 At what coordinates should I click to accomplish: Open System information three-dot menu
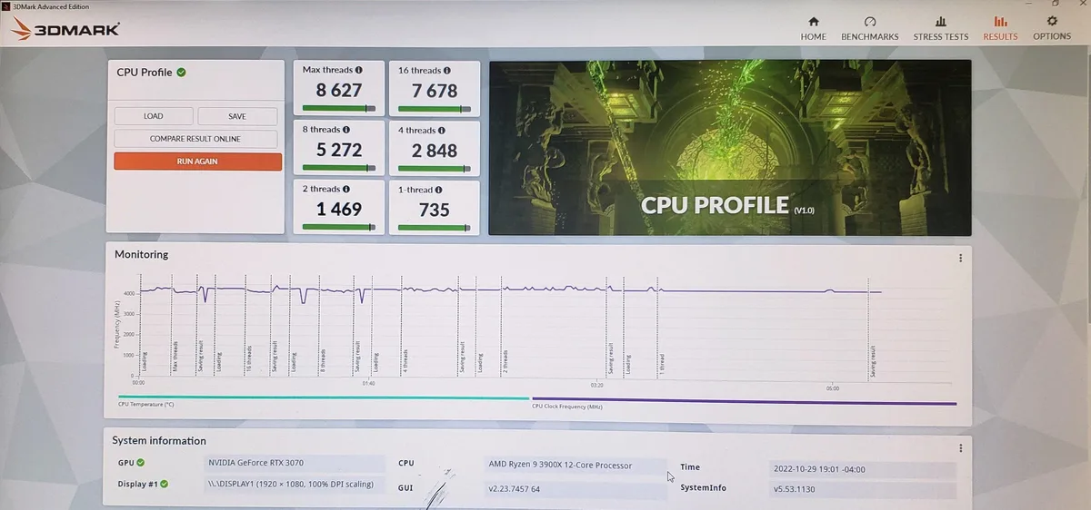(961, 447)
